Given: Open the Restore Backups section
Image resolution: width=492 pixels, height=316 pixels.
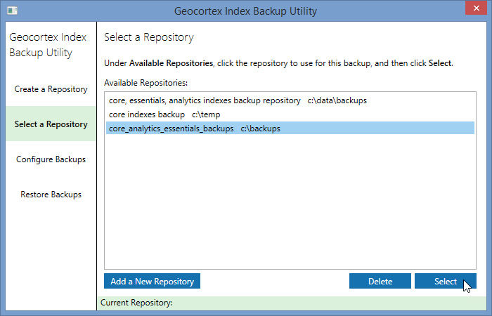Looking at the screenshot, I should [51, 195].
